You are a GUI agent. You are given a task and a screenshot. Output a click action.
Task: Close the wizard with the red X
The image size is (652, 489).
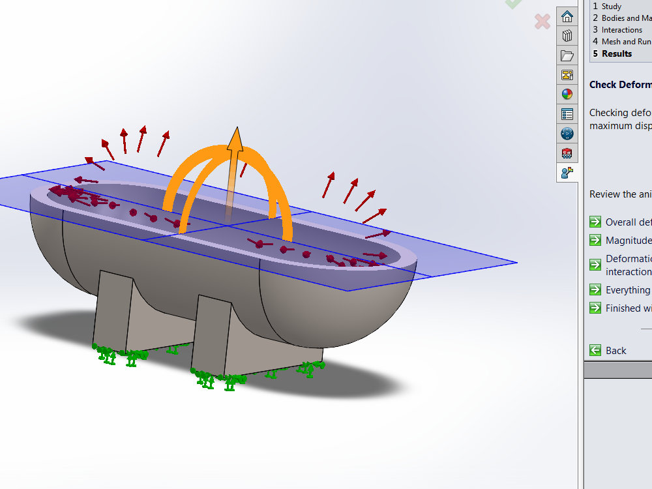pos(541,22)
